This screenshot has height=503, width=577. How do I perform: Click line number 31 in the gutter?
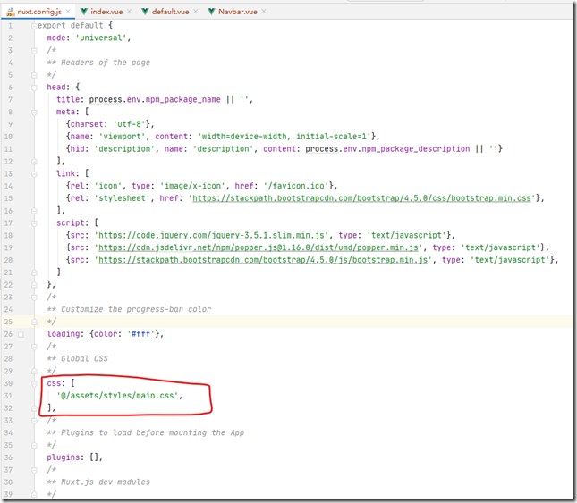[x=8, y=396]
